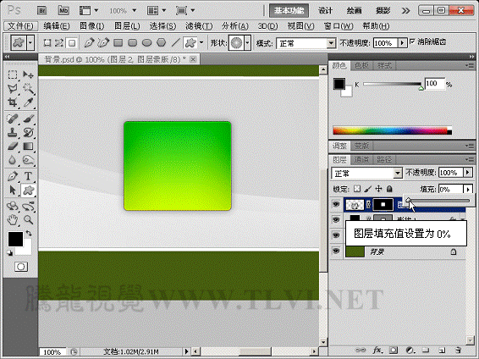Launch Adobe Bridge from top bar
Viewport: 479px width, 359px height.
[41, 11]
